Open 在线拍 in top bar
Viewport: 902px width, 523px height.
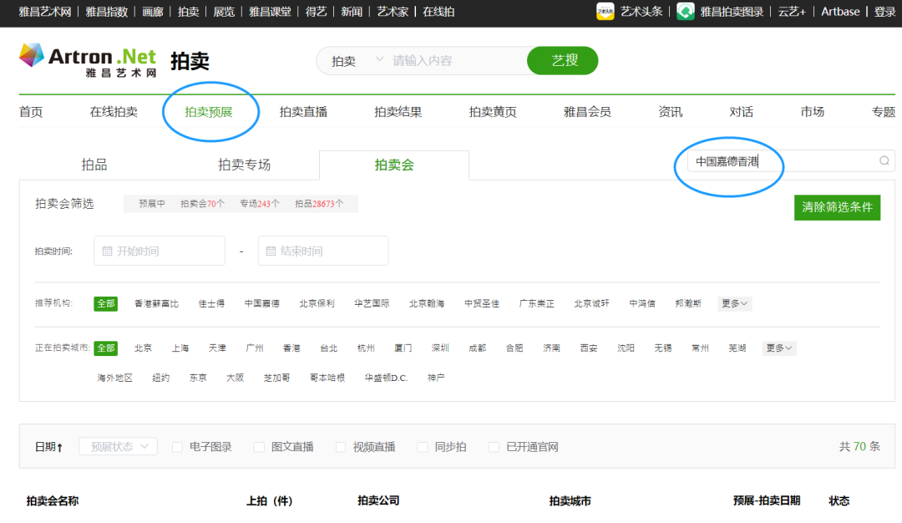click(x=438, y=12)
